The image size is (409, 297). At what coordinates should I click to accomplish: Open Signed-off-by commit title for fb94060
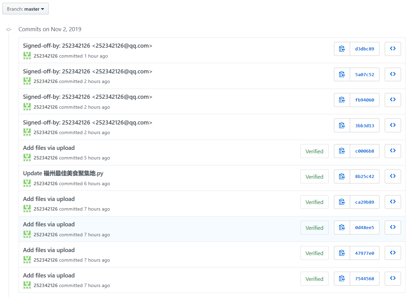pyautogui.click(x=87, y=97)
